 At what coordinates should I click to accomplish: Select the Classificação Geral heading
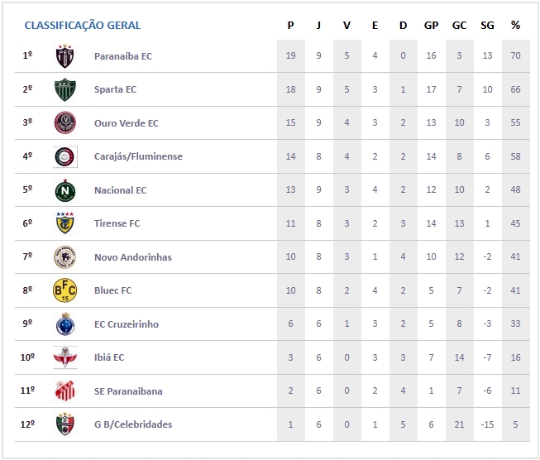83,26
